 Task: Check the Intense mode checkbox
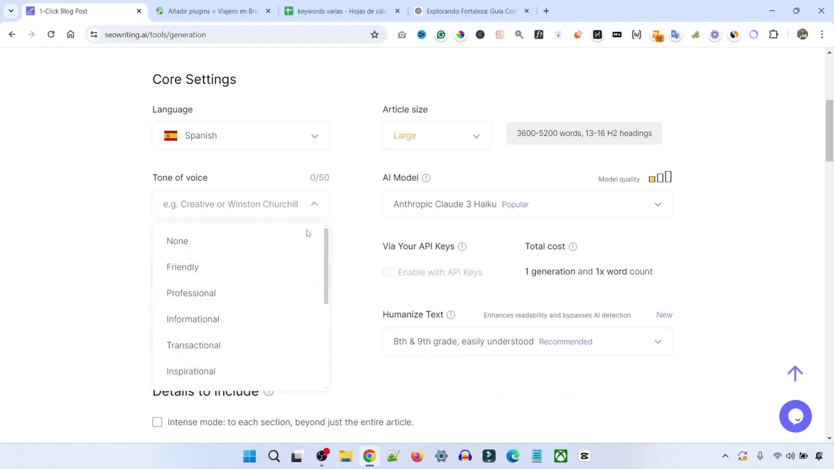pos(157,422)
